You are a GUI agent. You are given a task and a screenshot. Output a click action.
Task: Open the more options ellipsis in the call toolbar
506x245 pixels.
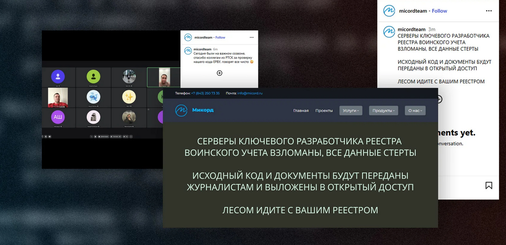pos(131,136)
